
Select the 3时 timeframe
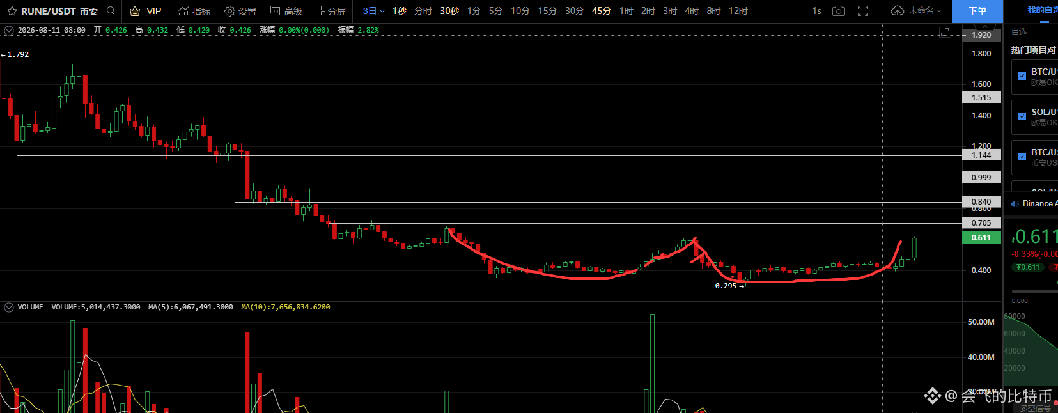670,11
